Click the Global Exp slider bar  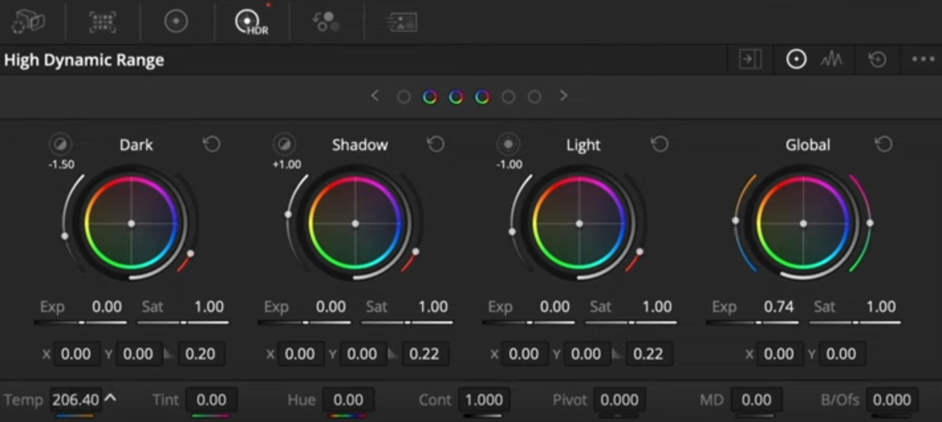752,323
